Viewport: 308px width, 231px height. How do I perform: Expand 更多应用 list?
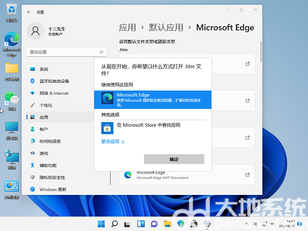tap(113, 142)
